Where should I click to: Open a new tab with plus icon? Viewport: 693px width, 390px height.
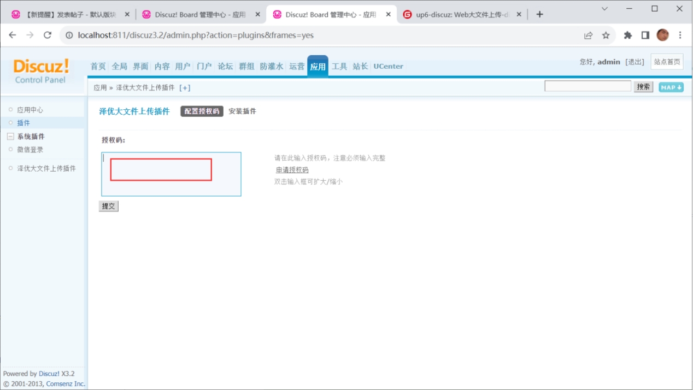539,14
